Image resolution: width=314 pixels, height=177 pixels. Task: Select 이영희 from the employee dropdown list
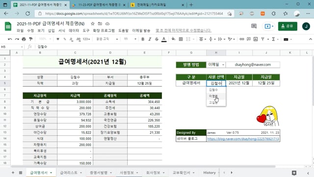216,96
